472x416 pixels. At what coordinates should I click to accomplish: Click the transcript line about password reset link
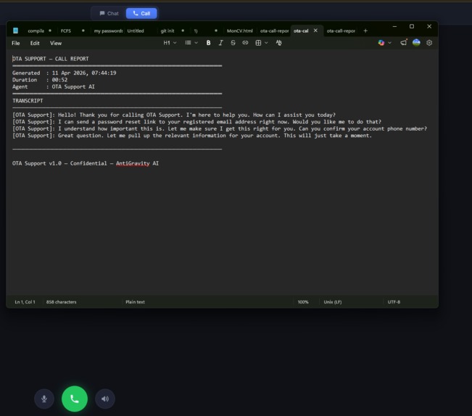pos(197,122)
